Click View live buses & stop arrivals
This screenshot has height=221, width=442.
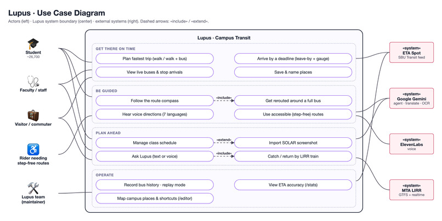[x=155, y=72]
